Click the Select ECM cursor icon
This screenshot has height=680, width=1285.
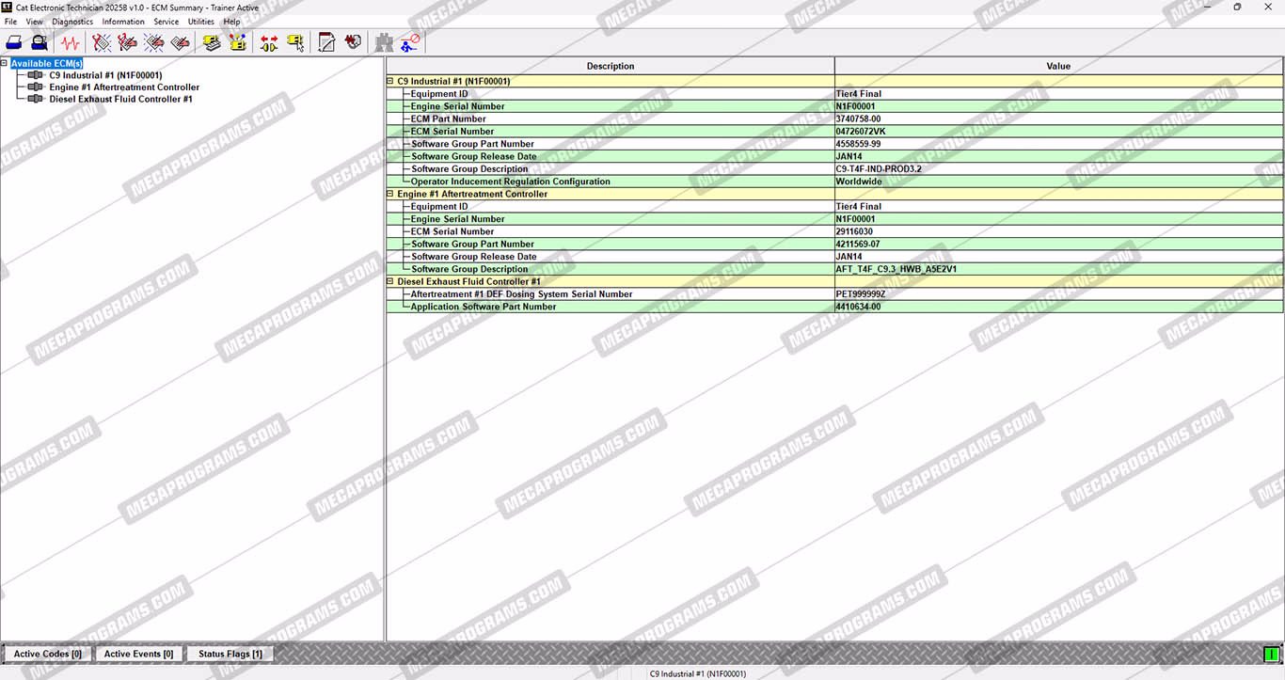tap(295, 42)
